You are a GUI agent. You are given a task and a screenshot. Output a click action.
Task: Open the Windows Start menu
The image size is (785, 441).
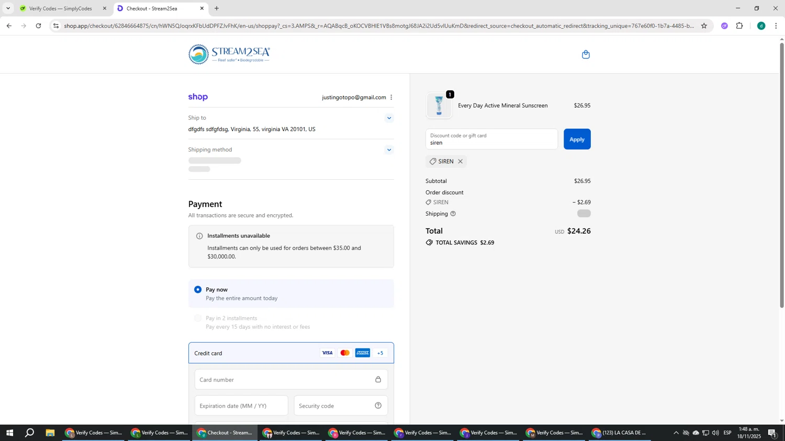9,433
